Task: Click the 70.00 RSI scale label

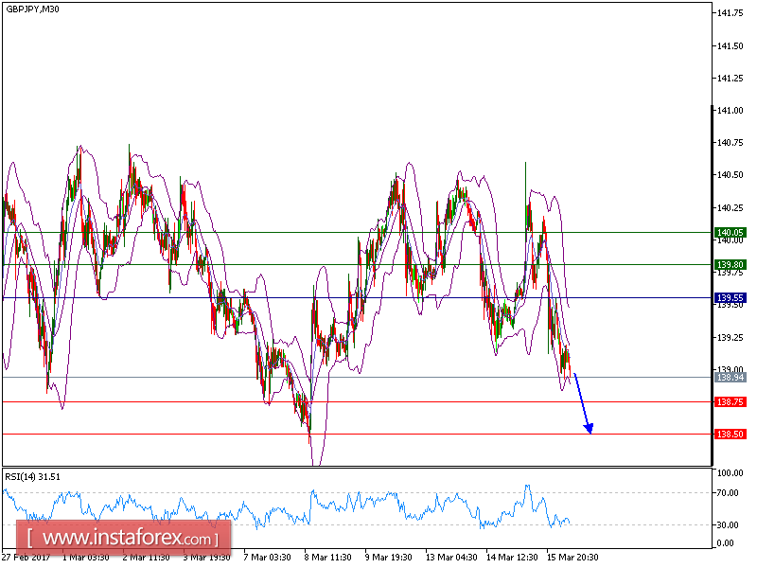Action: tap(727, 491)
